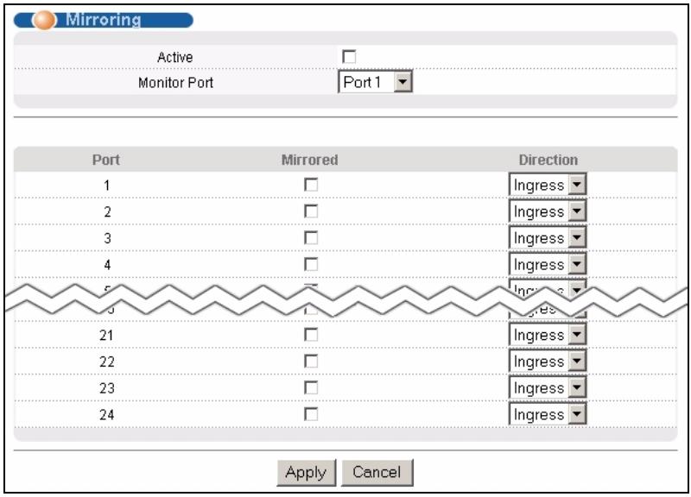Image resolution: width=691 pixels, height=497 pixels.
Task: Tick the Mirrored checkbox for port 22
Action: (x=311, y=362)
